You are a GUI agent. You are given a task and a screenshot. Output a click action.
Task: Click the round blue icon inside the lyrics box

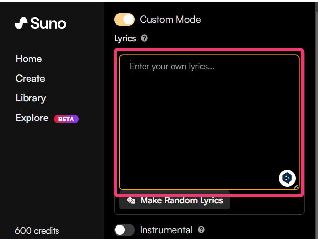click(x=287, y=178)
